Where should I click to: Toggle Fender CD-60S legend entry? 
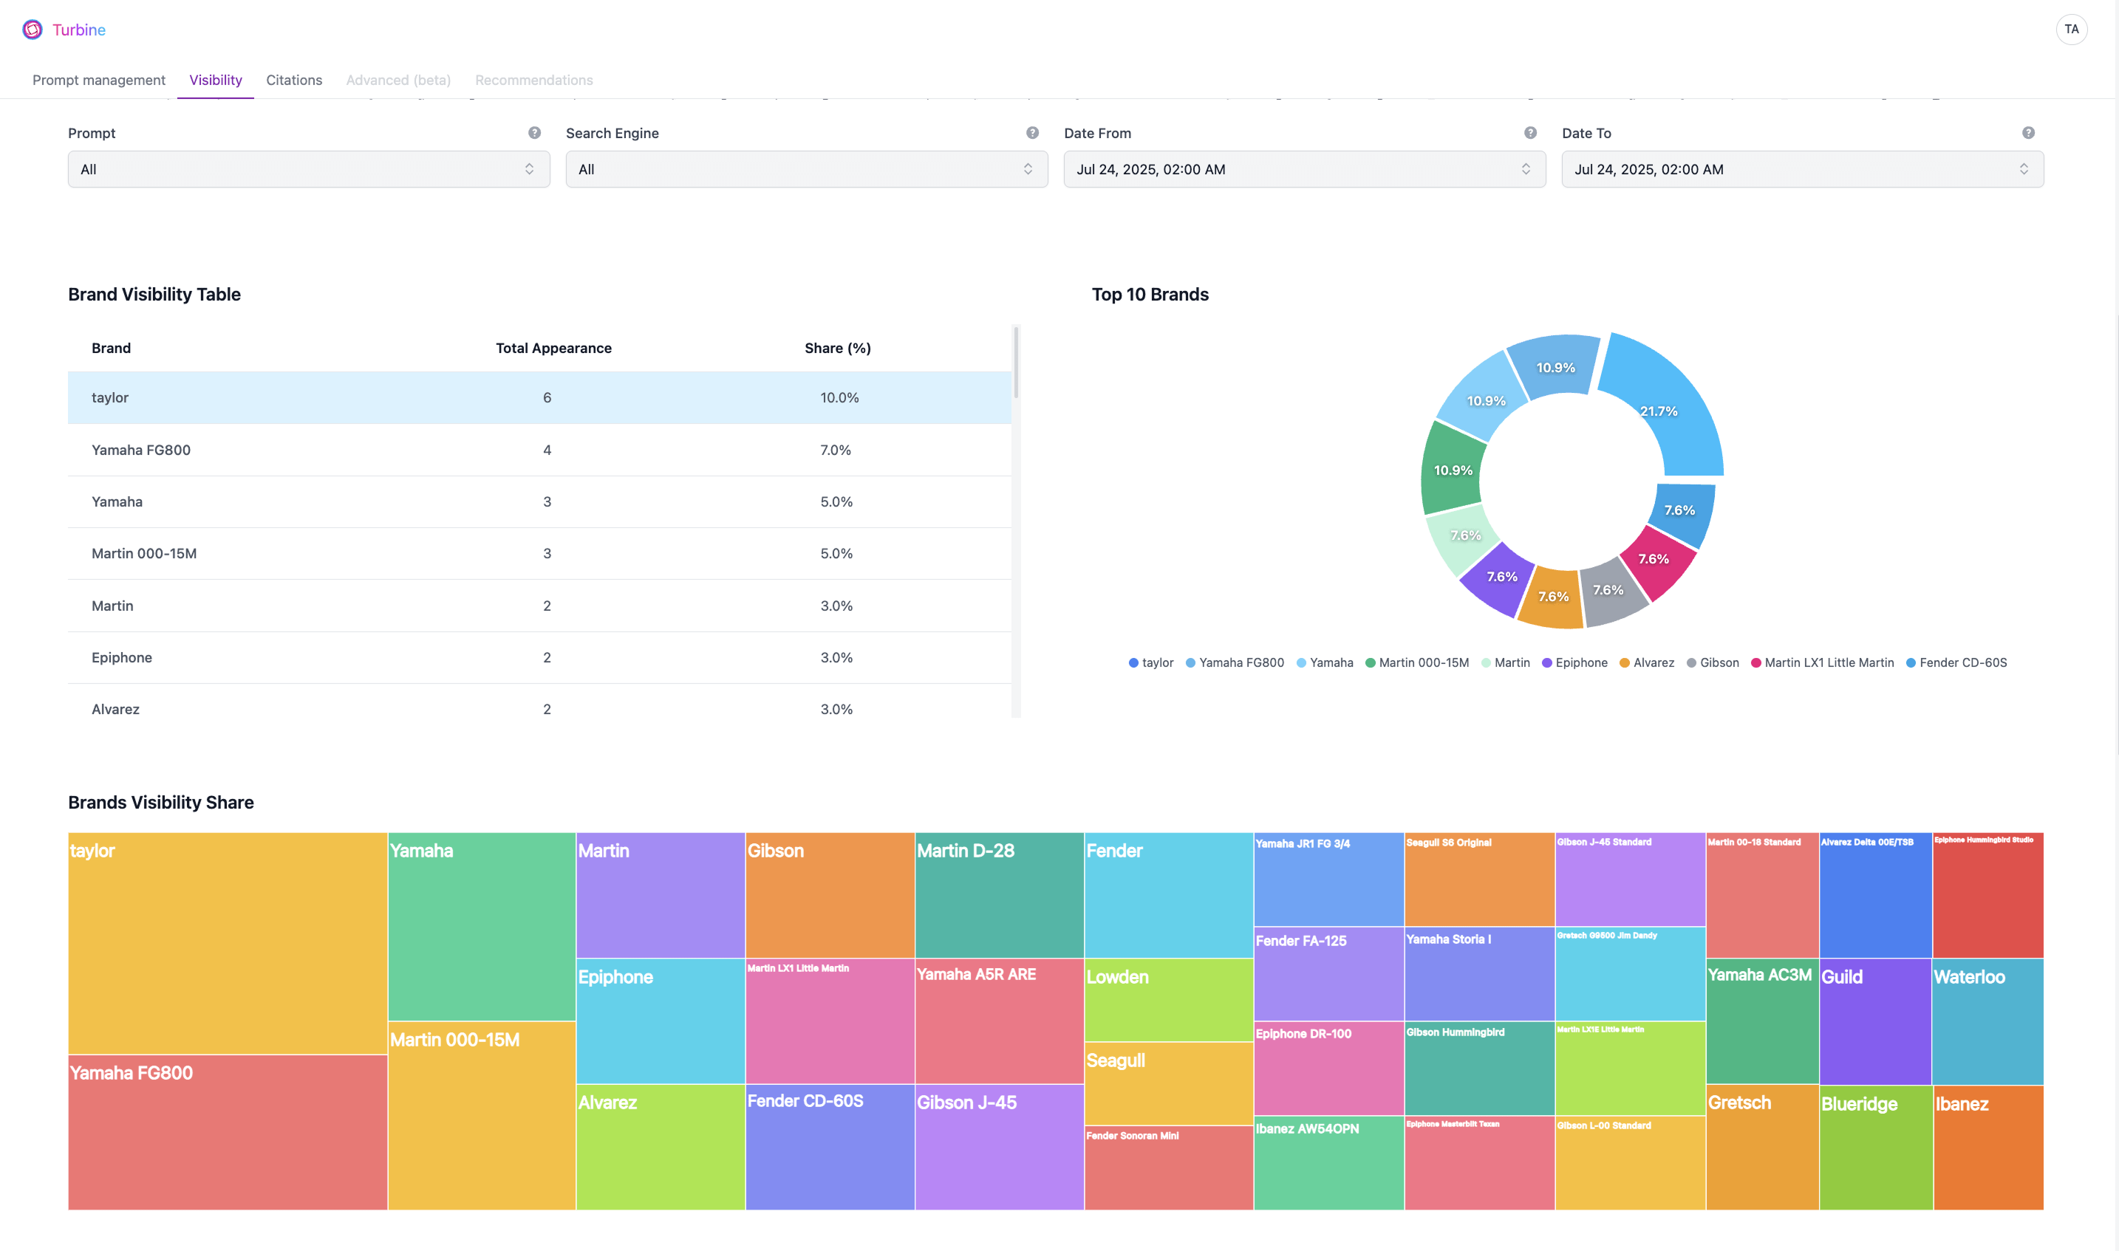coord(1956,662)
